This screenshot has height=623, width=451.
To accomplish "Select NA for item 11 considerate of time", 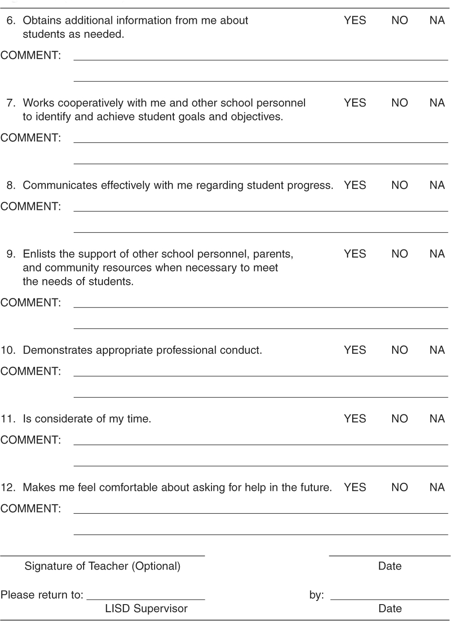I will point(437,419).
